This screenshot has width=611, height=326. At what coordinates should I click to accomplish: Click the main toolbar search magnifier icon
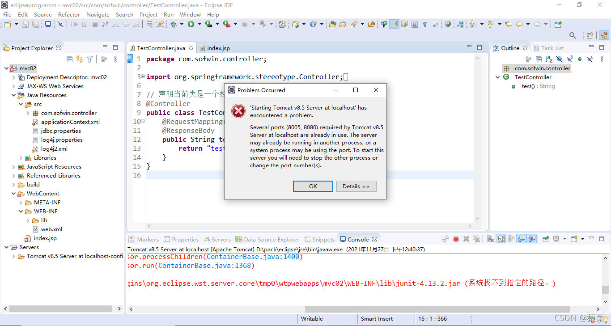[573, 35]
